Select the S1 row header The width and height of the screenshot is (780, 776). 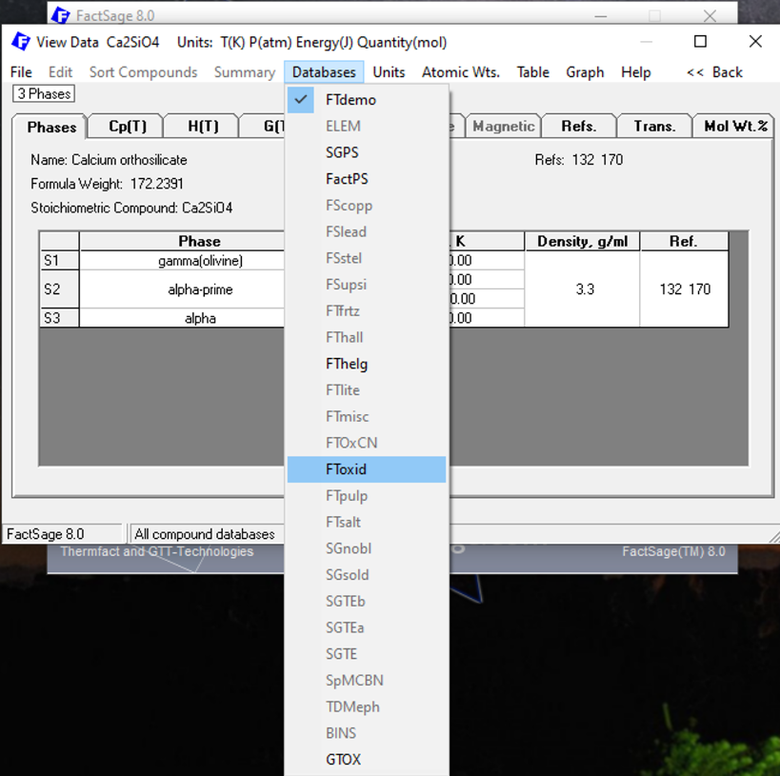pos(59,260)
